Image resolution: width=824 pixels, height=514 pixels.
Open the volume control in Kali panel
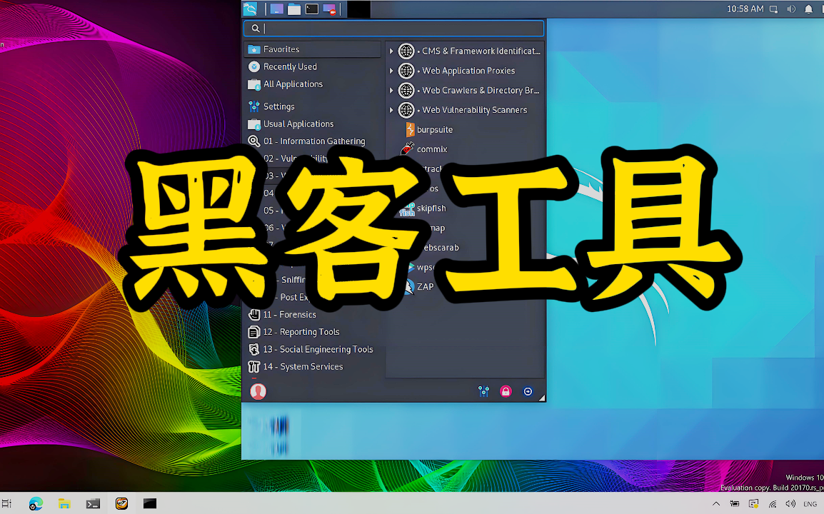pos(791,9)
